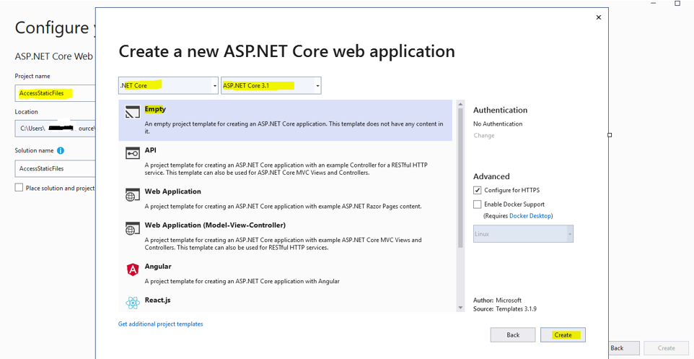Click the React.js atom icon
The width and height of the screenshot is (694, 359).
tap(132, 303)
